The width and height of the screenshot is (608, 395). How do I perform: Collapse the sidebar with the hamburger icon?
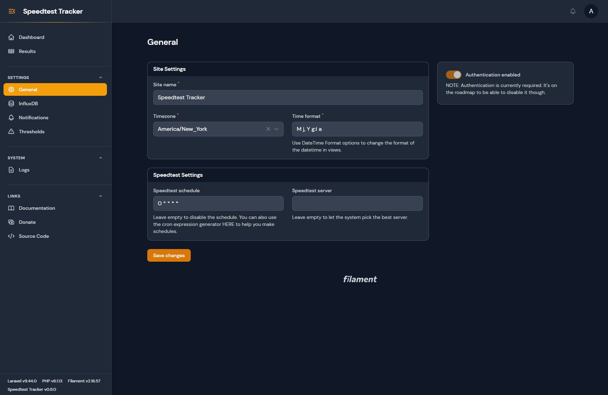12,11
